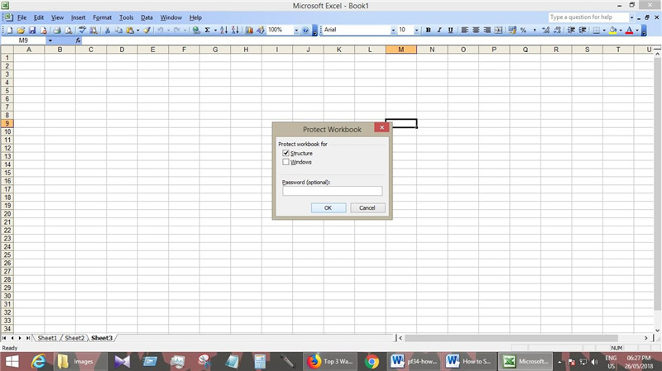Click the AutoSum sigma icon
Screen dimensions: 662x371
tap(208, 30)
